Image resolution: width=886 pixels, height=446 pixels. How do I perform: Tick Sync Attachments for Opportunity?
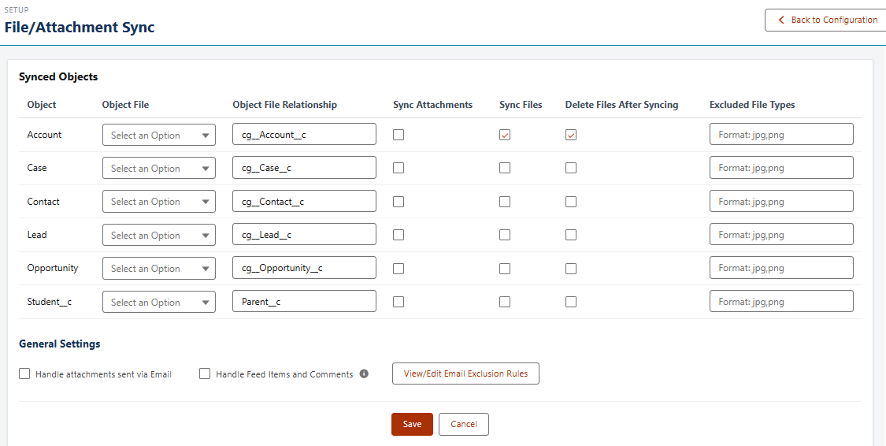tap(399, 269)
